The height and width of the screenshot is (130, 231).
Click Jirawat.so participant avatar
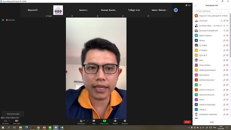pos(196,109)
